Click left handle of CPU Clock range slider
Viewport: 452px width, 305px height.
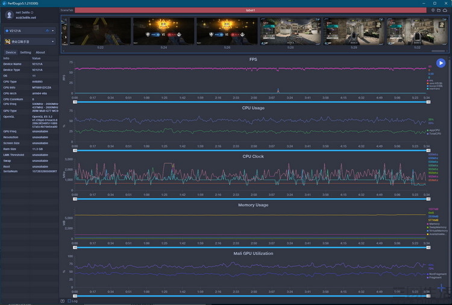tap(75, 199)
